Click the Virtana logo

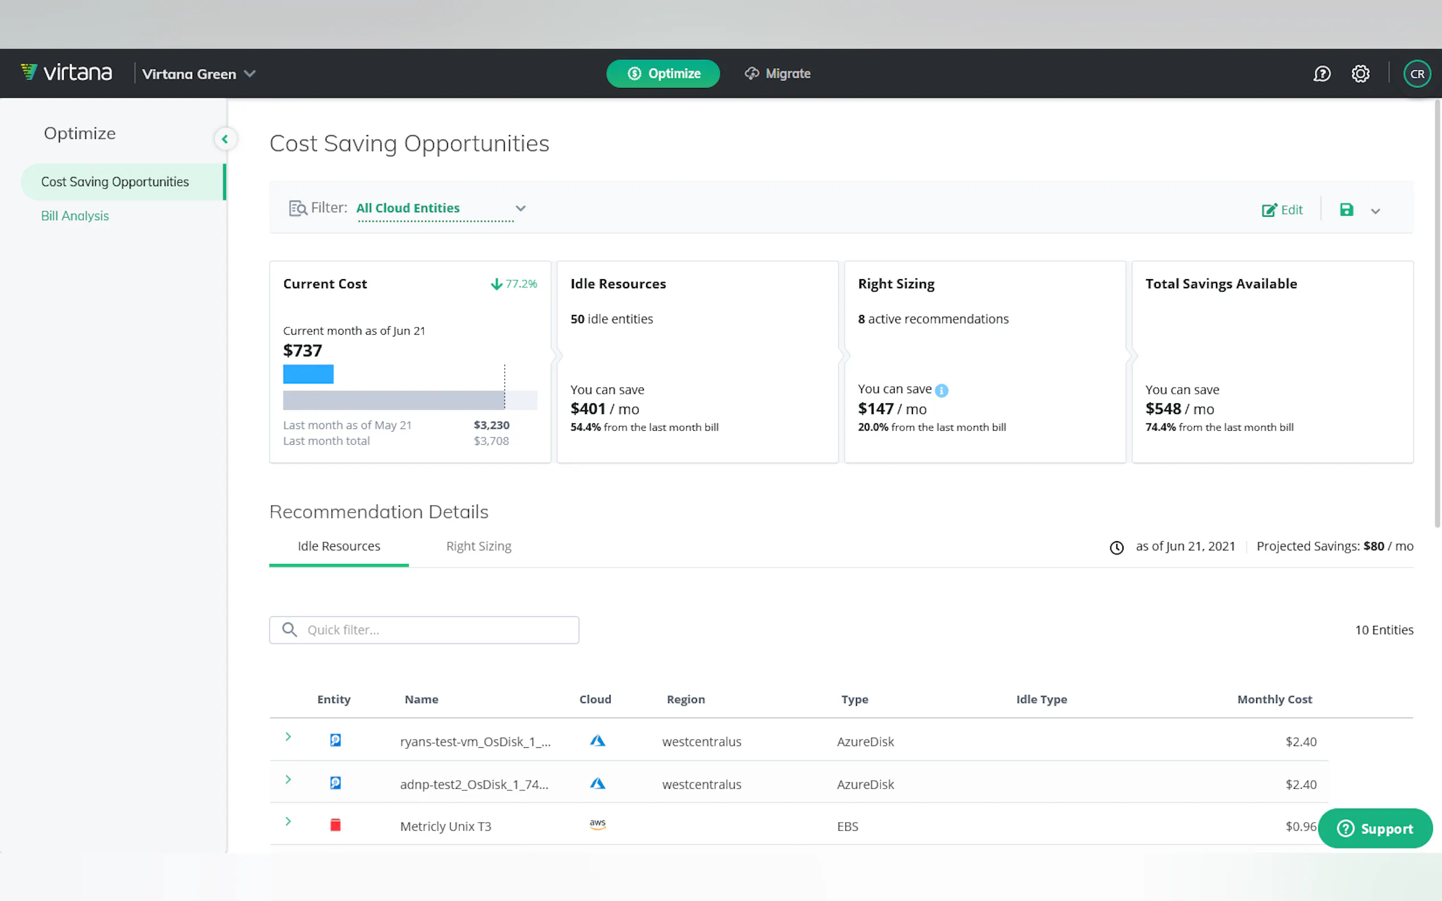click(67, 73)
